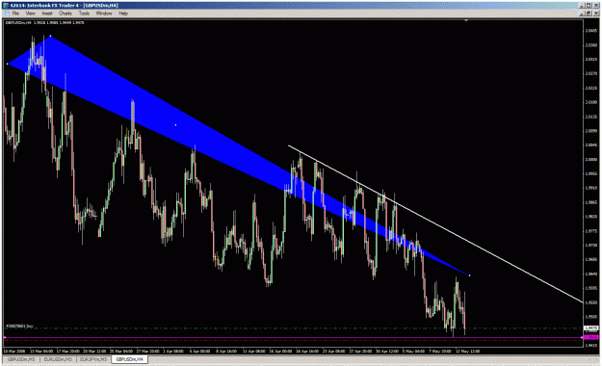Switch to the EURUSDm,M5 chart tab
Screen dimensions: 602x366
[x=58, y=359]
